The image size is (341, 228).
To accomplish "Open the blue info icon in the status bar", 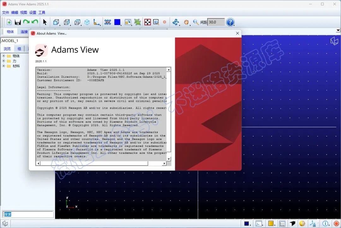I will click(x=325, y=224).
